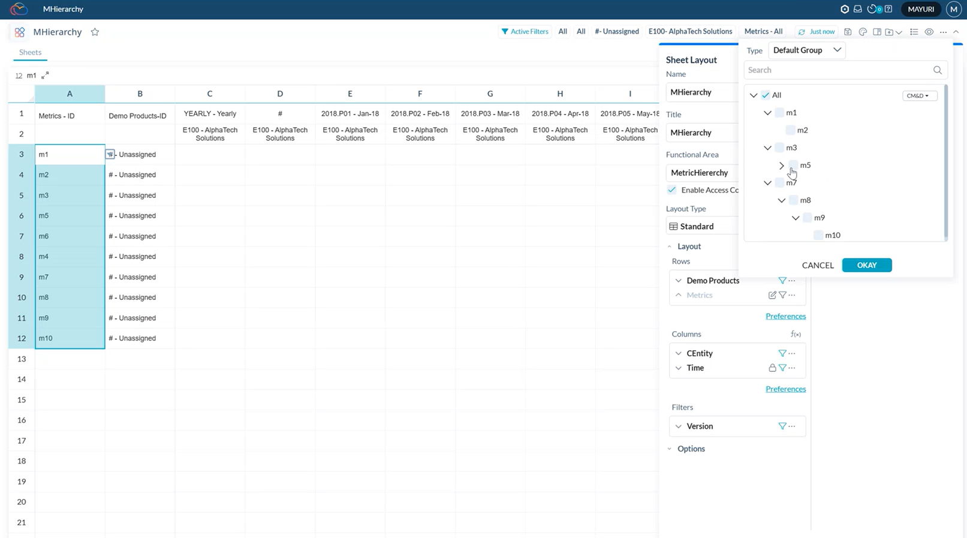Collapse the m8 tree node

tap(782, 200)
